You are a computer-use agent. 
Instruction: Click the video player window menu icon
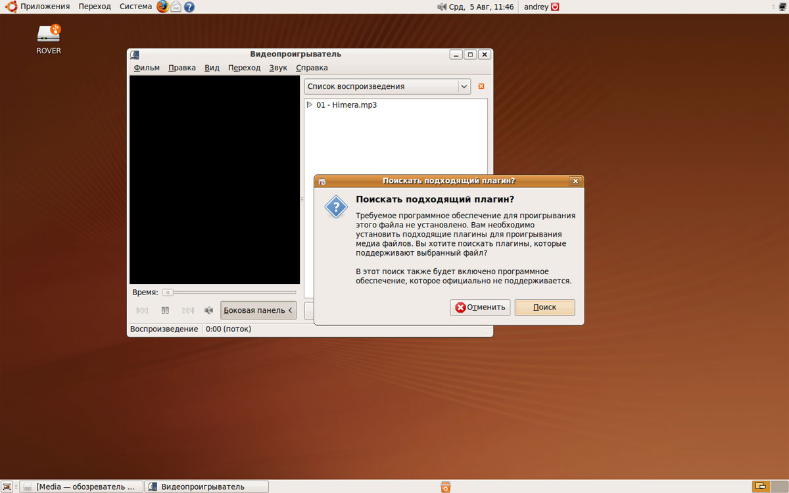coord(135,55)
